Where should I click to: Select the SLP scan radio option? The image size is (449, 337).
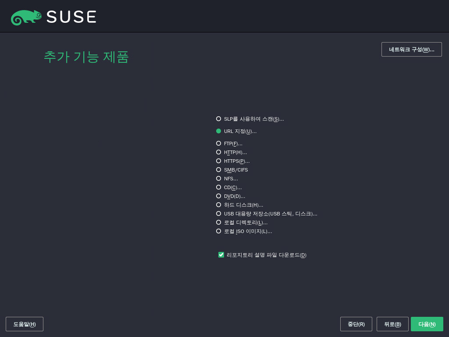pyautogui.click(x=219, y=119)
